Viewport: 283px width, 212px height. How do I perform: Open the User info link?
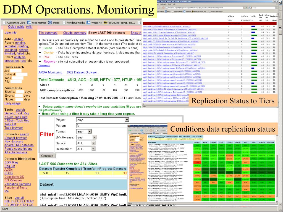11,33
